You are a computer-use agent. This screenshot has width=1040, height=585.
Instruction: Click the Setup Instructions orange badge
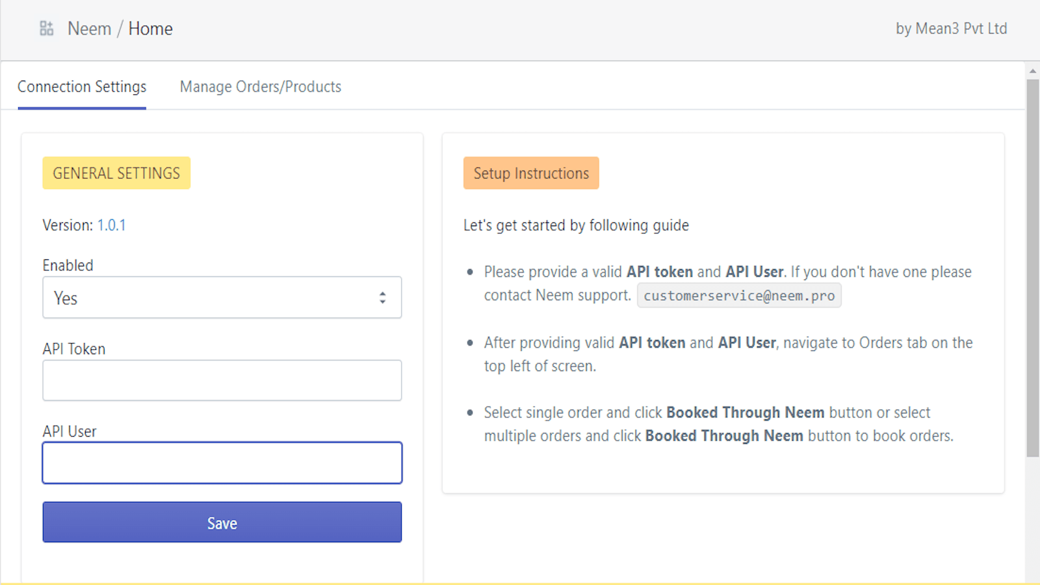(531, 173)
